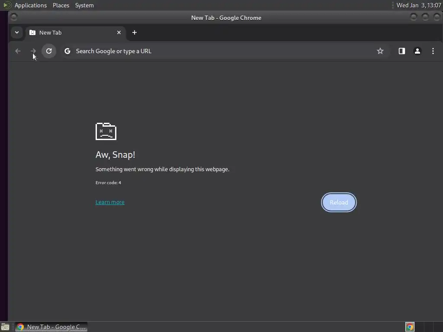This screenshot has width=443, height=332.
Task: Go forward using the forward arrow
Action: (x=33, y=51)
